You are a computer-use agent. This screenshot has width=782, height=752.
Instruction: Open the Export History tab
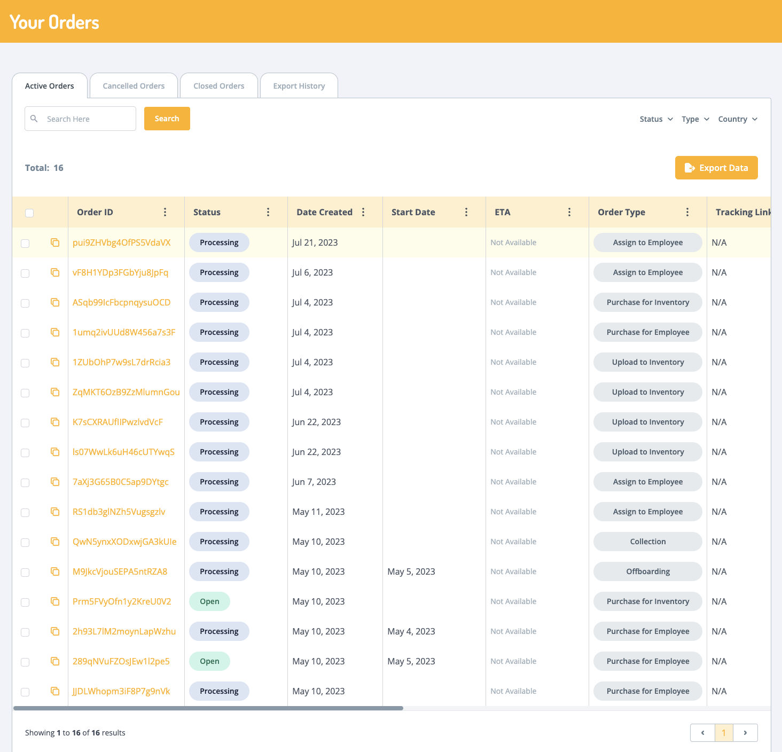tap(299, 86)
